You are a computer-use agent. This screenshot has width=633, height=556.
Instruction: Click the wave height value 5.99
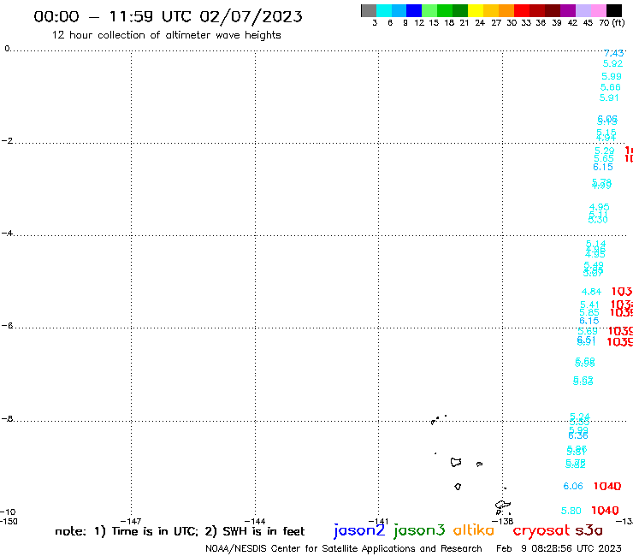click(x=612, y=76)
